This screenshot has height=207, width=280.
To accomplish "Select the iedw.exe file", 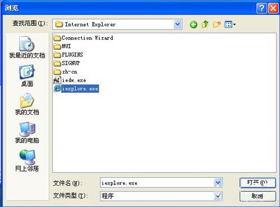I will 70,80.
